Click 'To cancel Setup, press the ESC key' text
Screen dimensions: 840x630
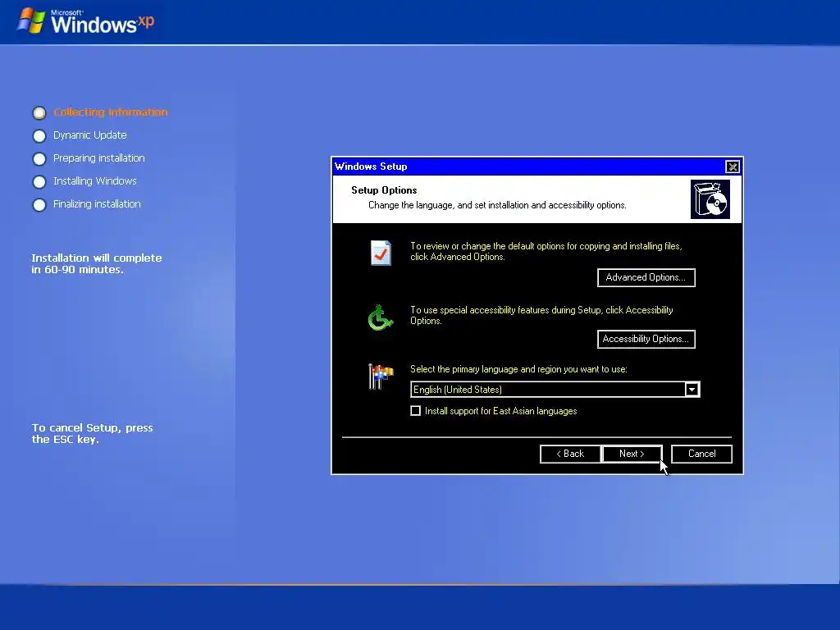point(92,433)
